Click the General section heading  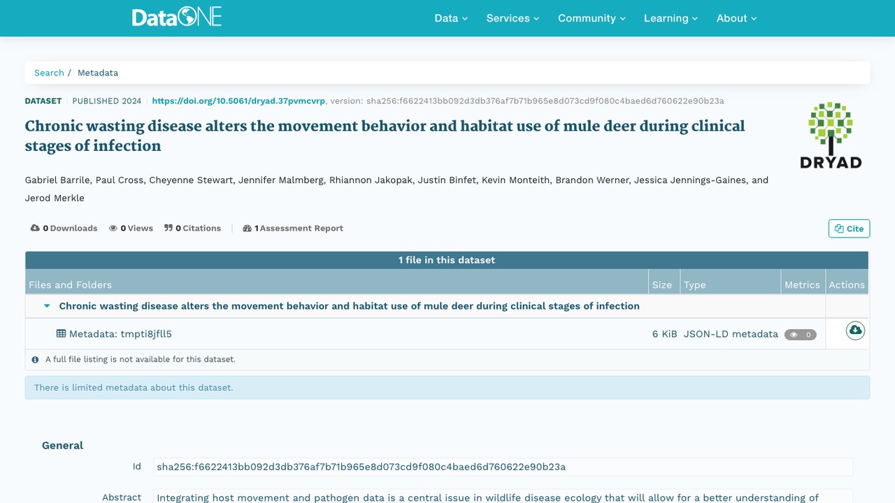(62, 446)
